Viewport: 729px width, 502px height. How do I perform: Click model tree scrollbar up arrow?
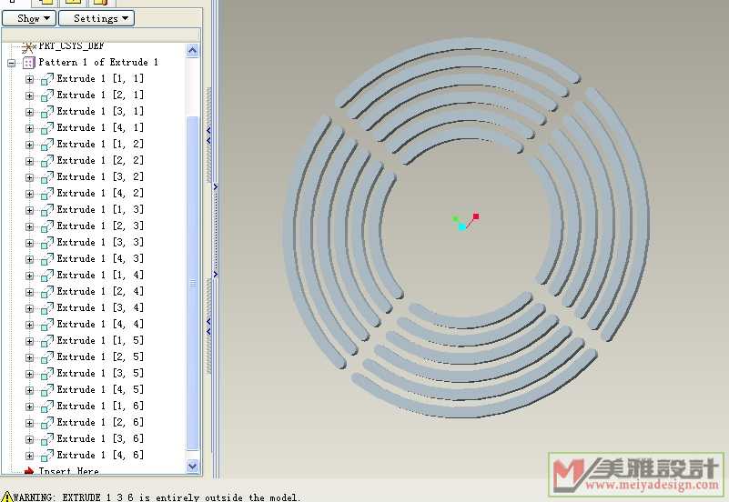(x=192, y=50)
